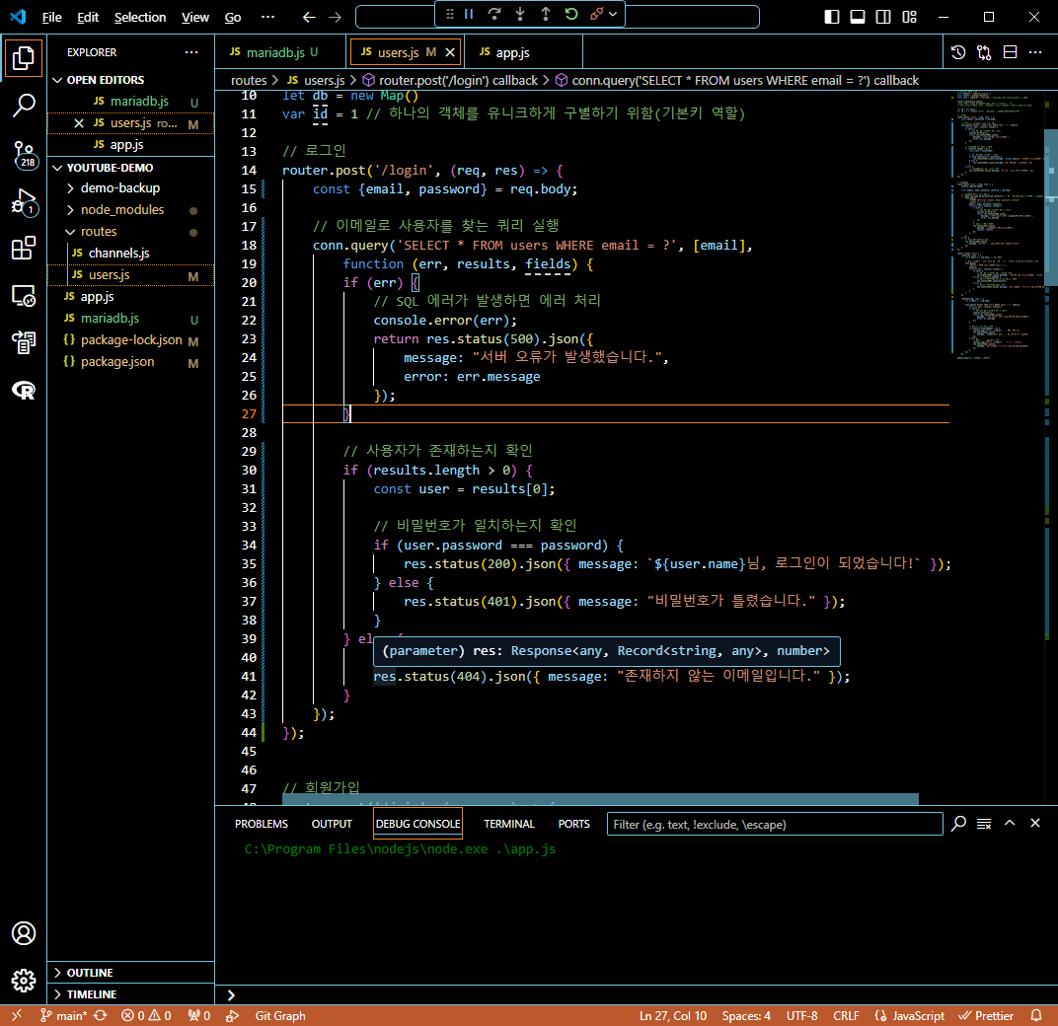Click debug Step Over button

[494, 14]
